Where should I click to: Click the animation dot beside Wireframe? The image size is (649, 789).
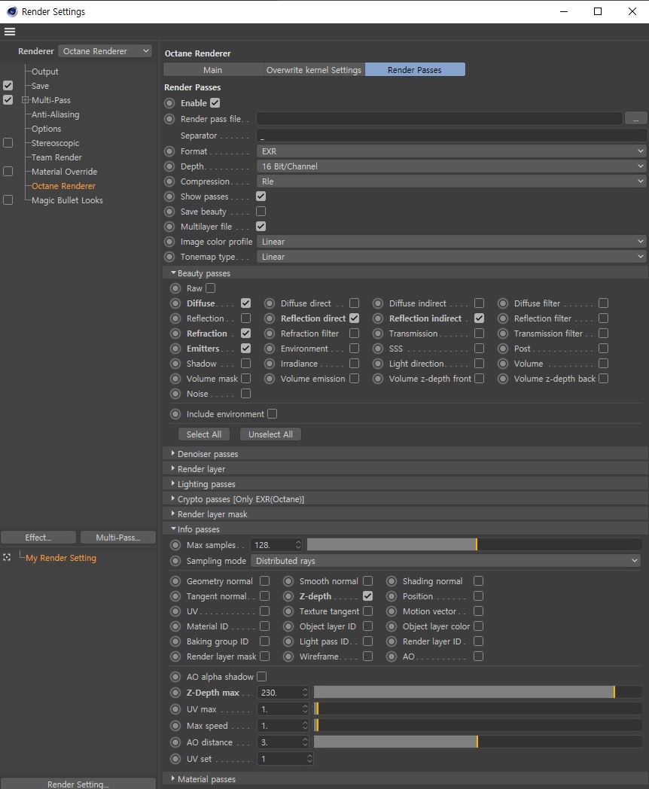pos(288,656)
